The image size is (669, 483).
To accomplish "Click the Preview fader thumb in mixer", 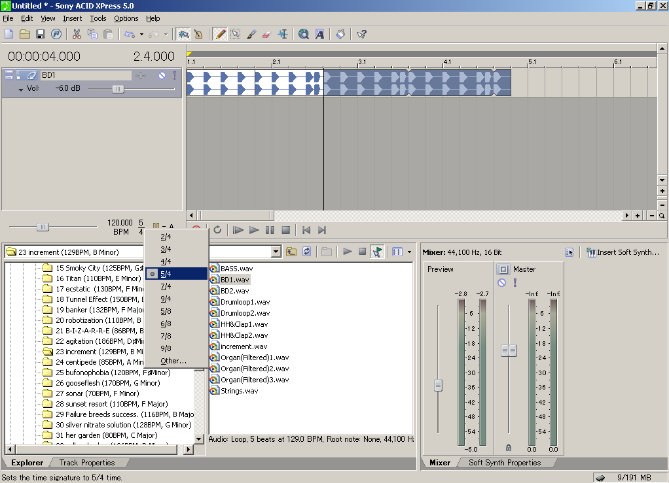I will click(x=438, y=385).
